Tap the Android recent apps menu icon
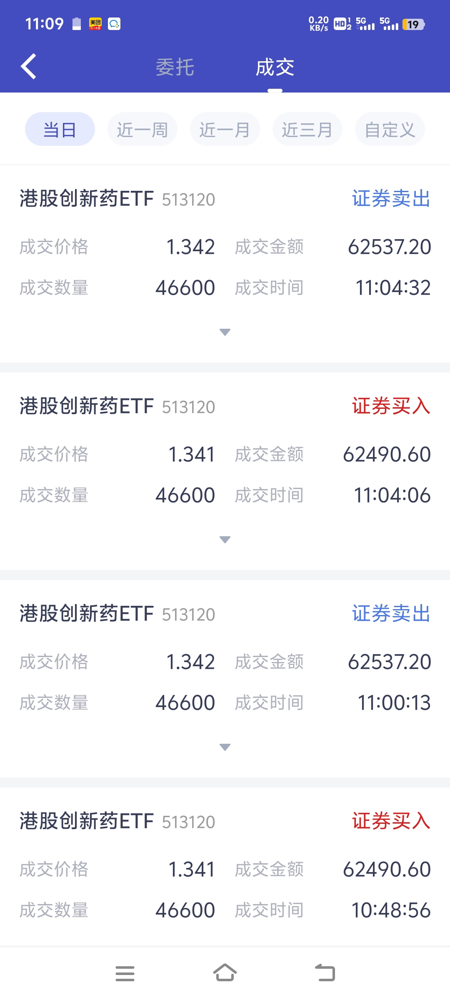Viewport: 450px width, 1000px height. (x=125, y=974)
